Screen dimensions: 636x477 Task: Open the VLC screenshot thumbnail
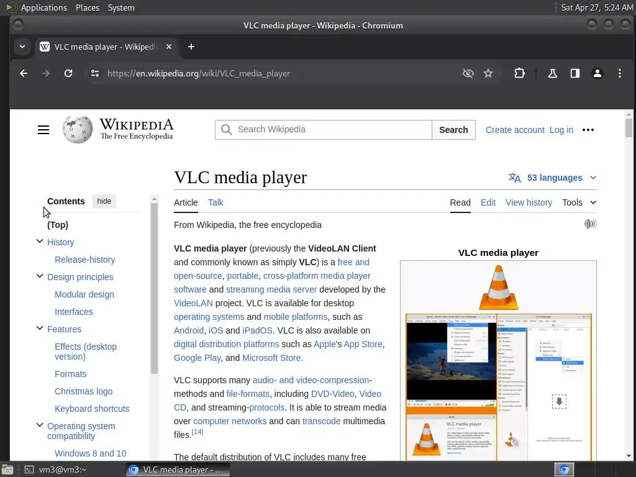point(499,387)
